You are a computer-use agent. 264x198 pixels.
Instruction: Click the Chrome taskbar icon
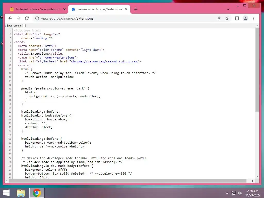(37, 193)
